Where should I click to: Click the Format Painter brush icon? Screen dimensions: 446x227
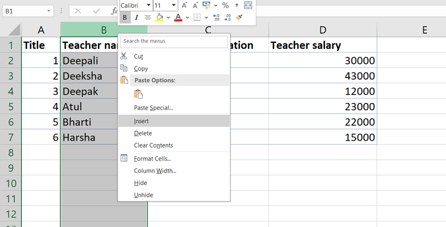239,17
